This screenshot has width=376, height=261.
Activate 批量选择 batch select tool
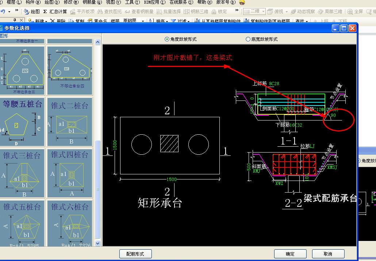[x=169, y=12]
